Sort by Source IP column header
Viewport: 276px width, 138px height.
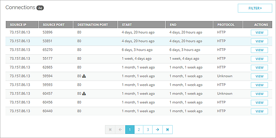(22, 25)
